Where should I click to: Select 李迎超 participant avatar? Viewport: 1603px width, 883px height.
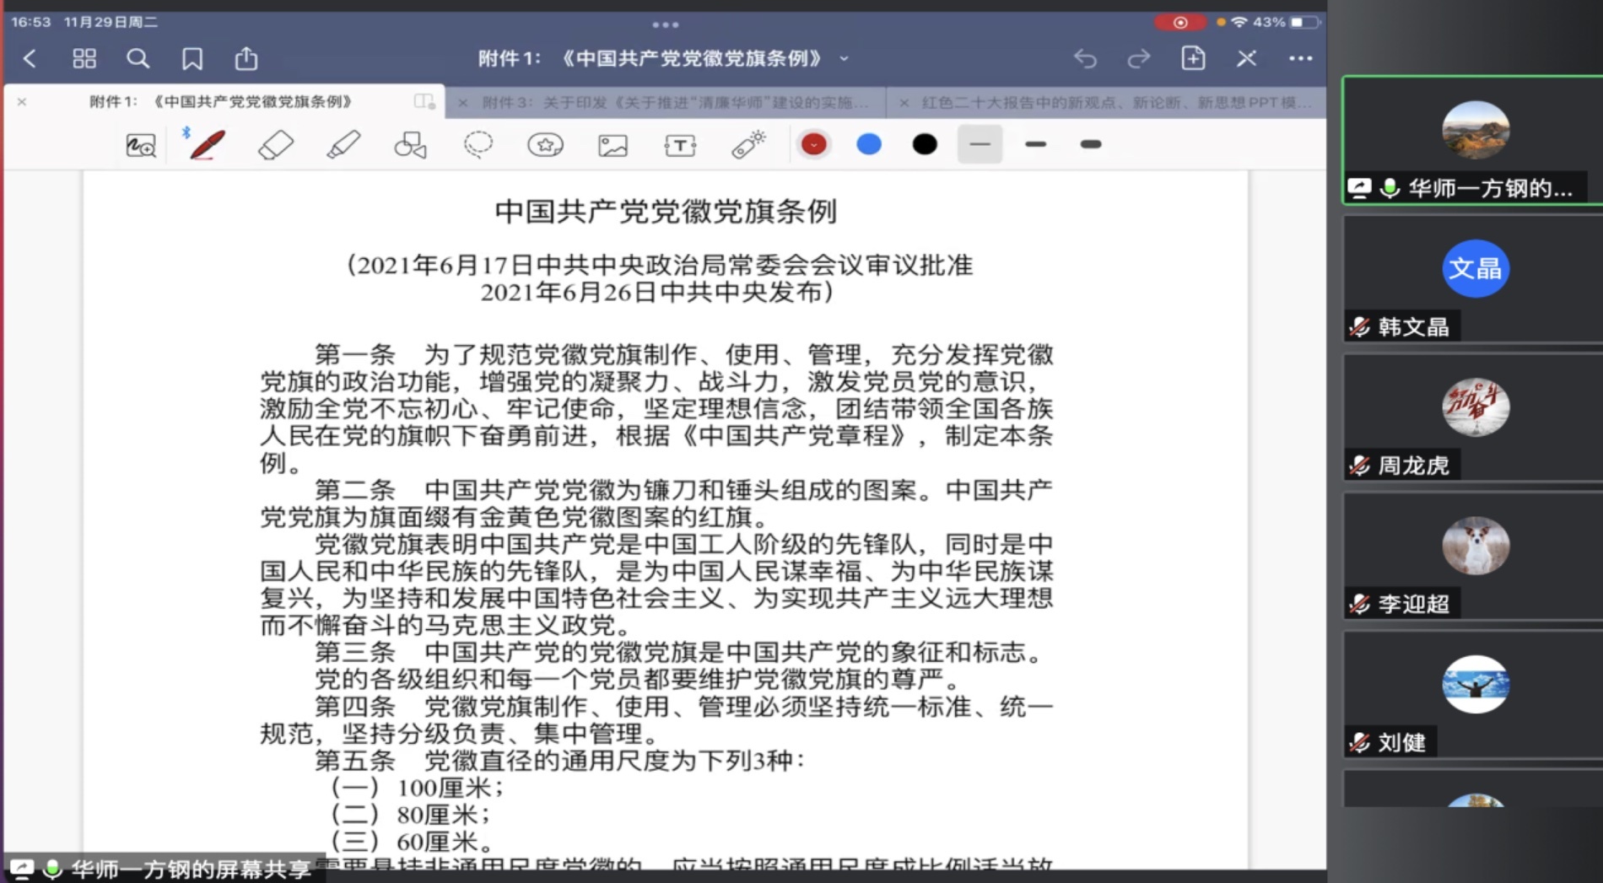[x=1476, y=546]
